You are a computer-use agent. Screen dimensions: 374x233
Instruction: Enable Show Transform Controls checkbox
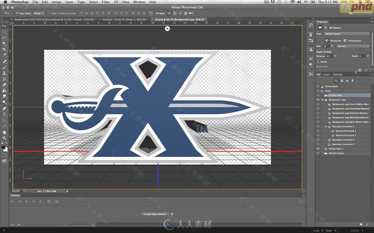pos(49,13)
